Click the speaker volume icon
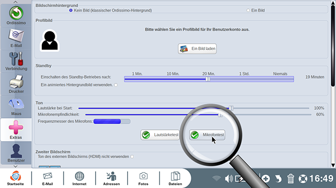 [x=228, y=178]
